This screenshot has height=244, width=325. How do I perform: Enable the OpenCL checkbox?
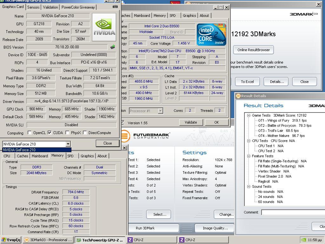coord(30,132)
